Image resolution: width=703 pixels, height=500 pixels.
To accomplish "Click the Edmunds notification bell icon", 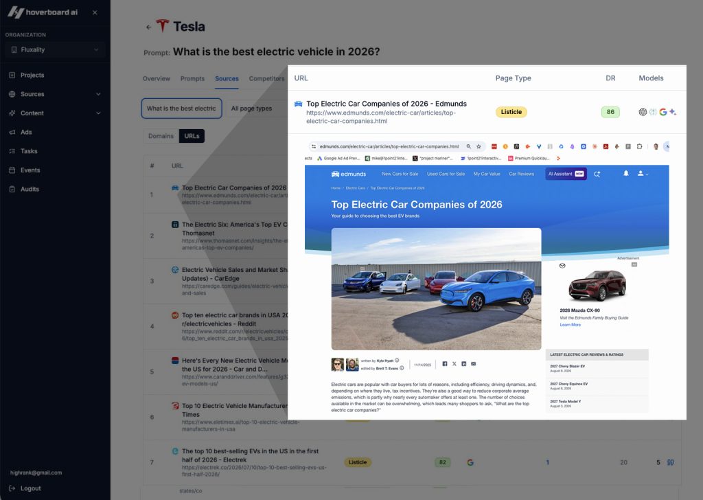I will pyautogui.click(x=626, y=174).
